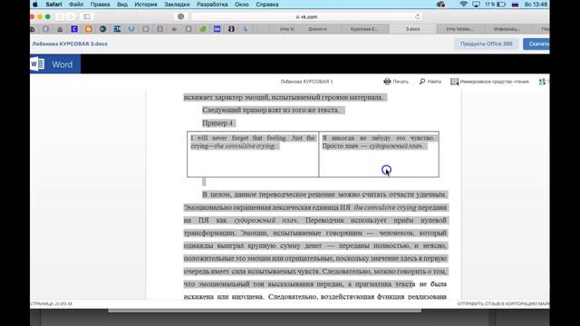Click Печать to print the document

396,81
